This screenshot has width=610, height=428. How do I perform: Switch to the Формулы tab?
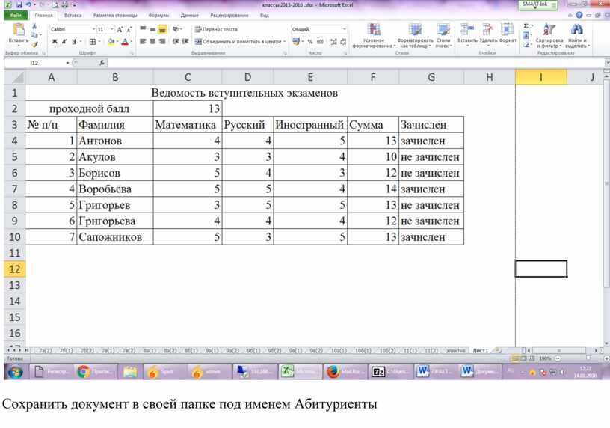[x=158, y=15]
